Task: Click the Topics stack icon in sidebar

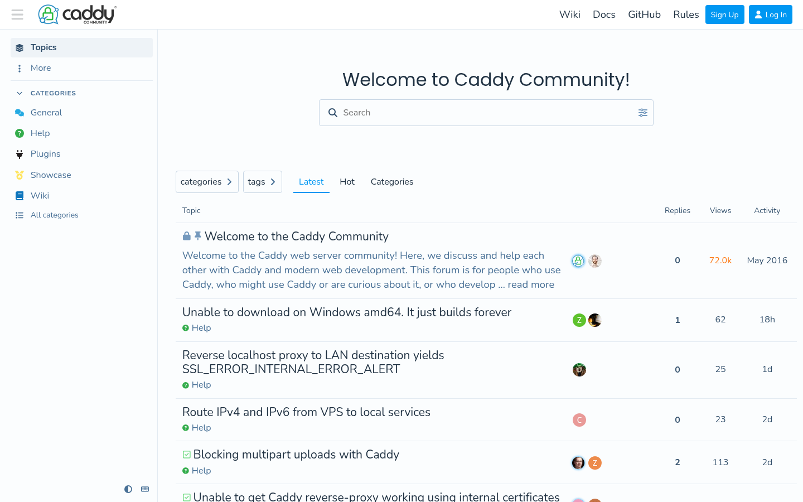Action: point(20,47)
